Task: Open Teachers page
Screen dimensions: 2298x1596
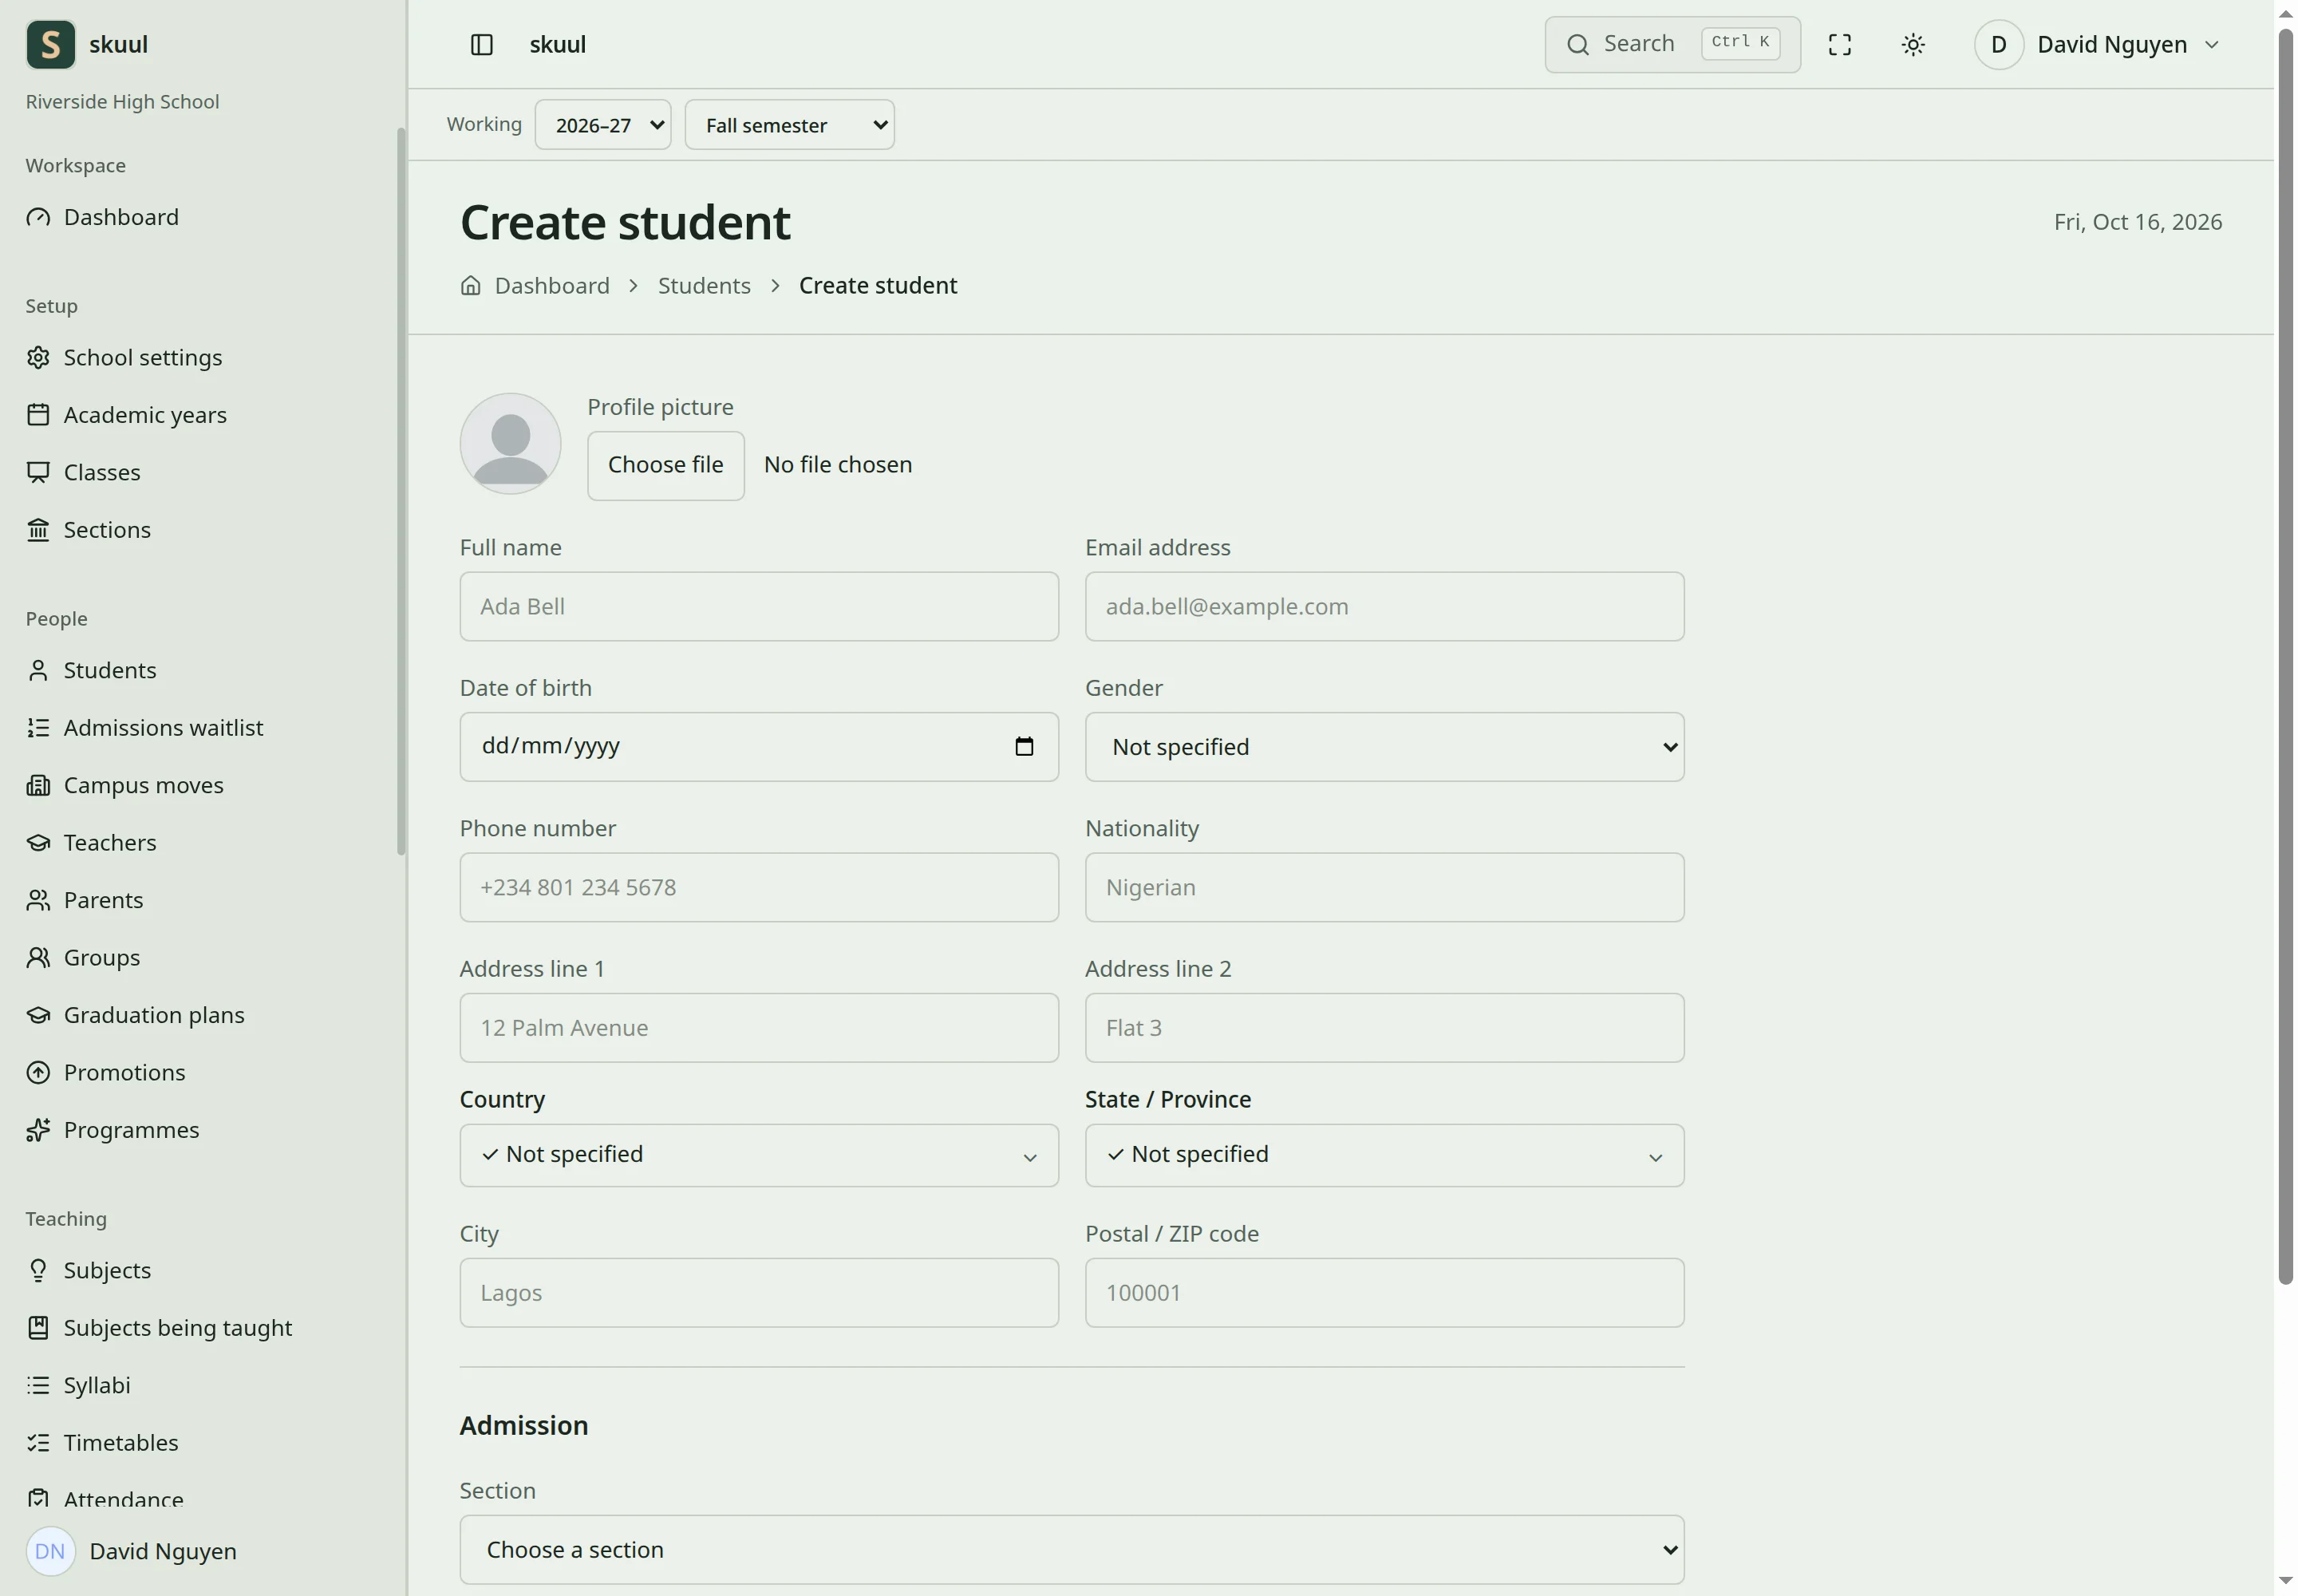Action: click(91, 843)
